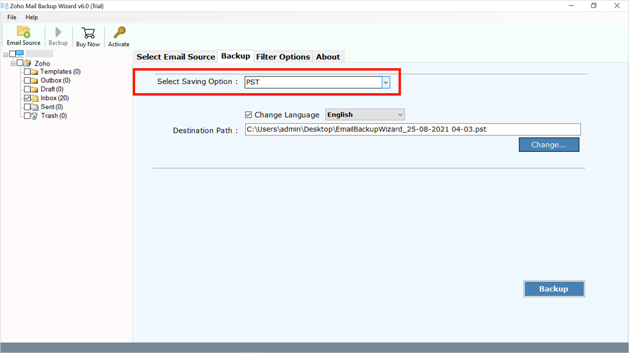Click the Change... destination button
This screenshot has width=629, height=353.
click(x=549, y=145)
